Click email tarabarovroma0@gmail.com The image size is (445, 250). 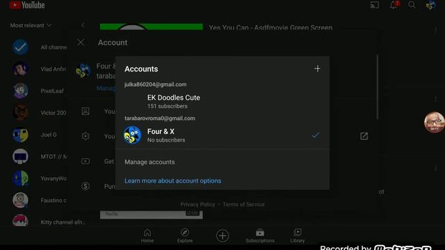coord(159,118)
